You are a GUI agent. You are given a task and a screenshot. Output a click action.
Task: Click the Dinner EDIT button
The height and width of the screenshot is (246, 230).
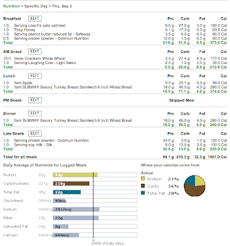[35, 113]
